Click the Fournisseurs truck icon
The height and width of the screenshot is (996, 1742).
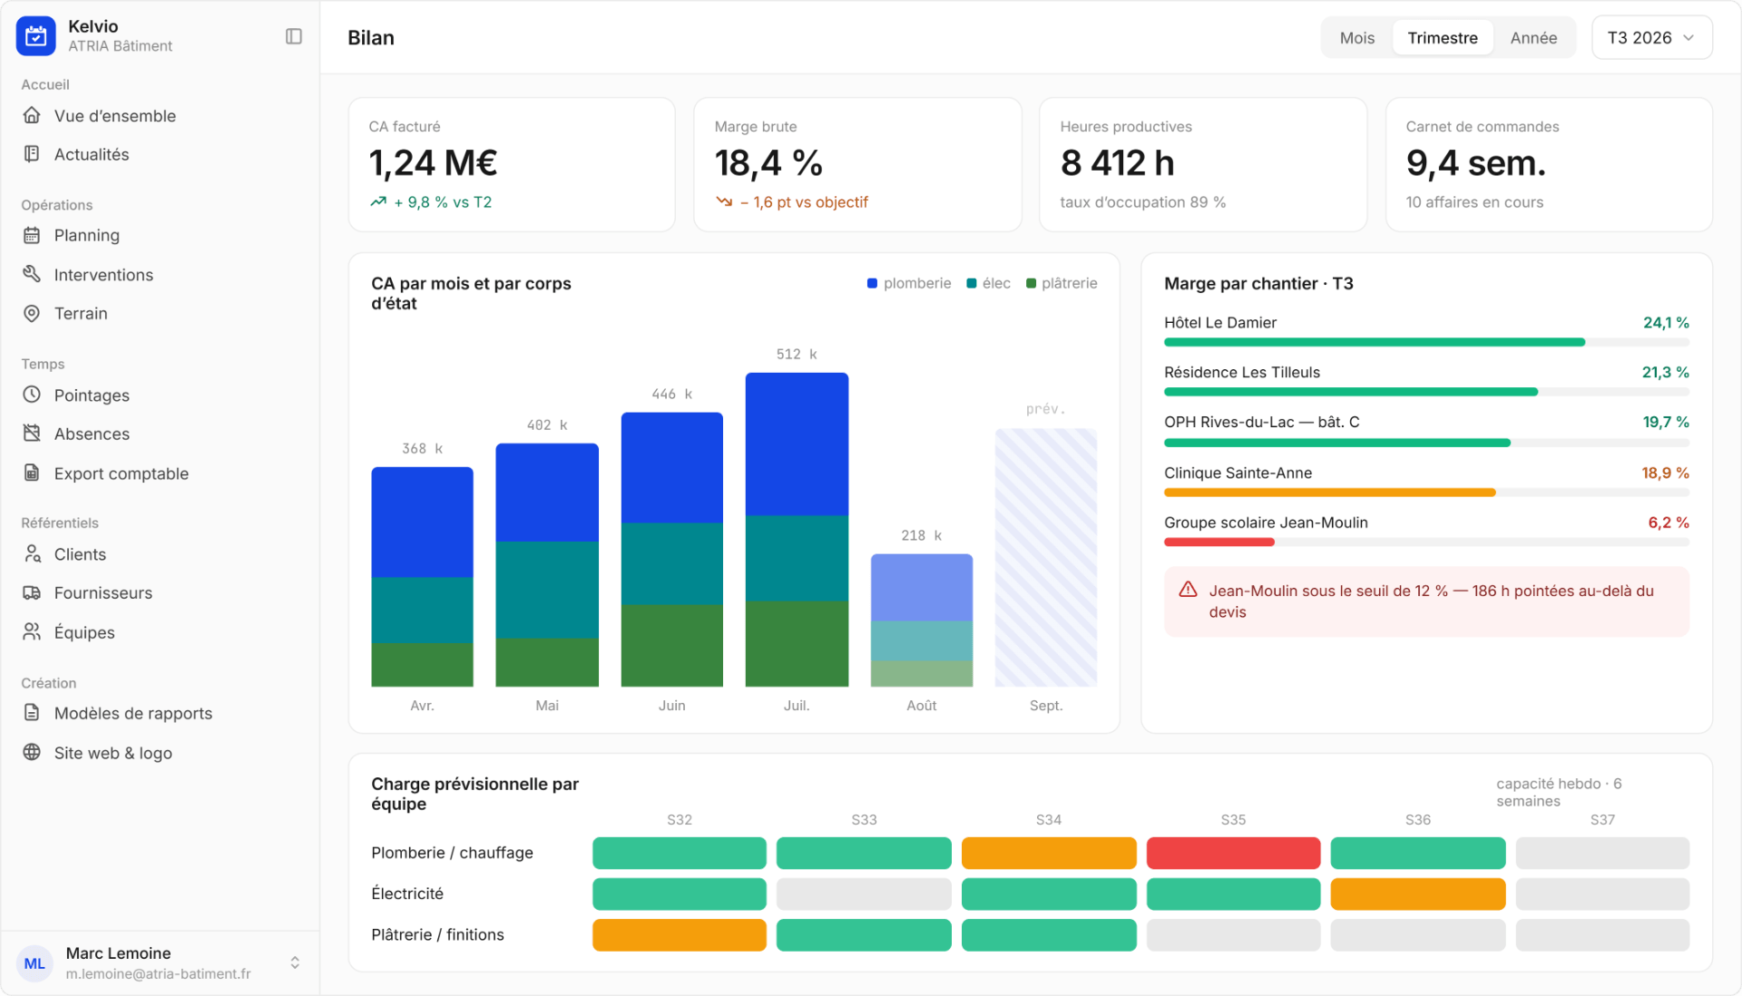coord(32,592)
